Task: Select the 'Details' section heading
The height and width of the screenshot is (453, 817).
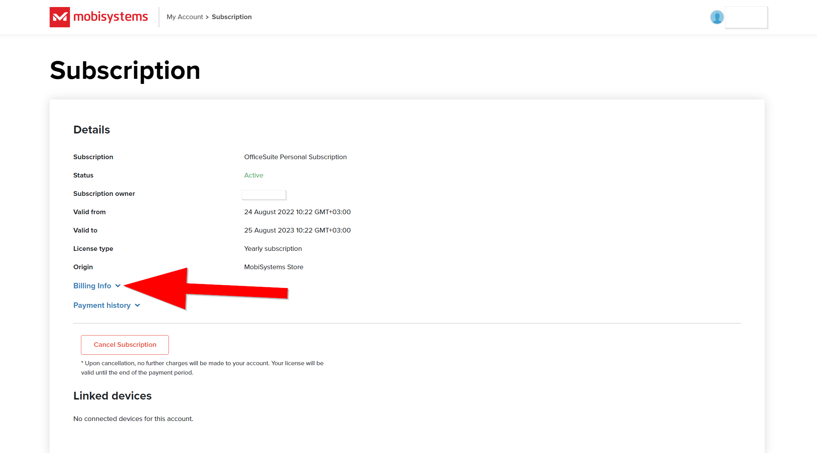Action: point(92,130)
